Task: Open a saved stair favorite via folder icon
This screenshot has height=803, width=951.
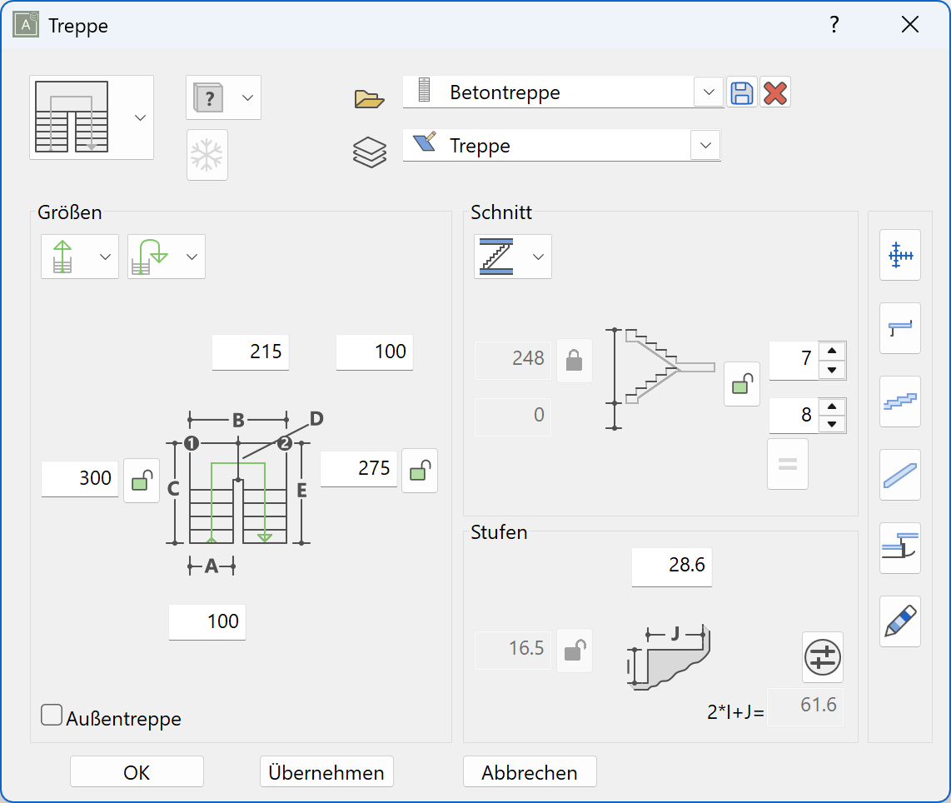Action: 370,97
